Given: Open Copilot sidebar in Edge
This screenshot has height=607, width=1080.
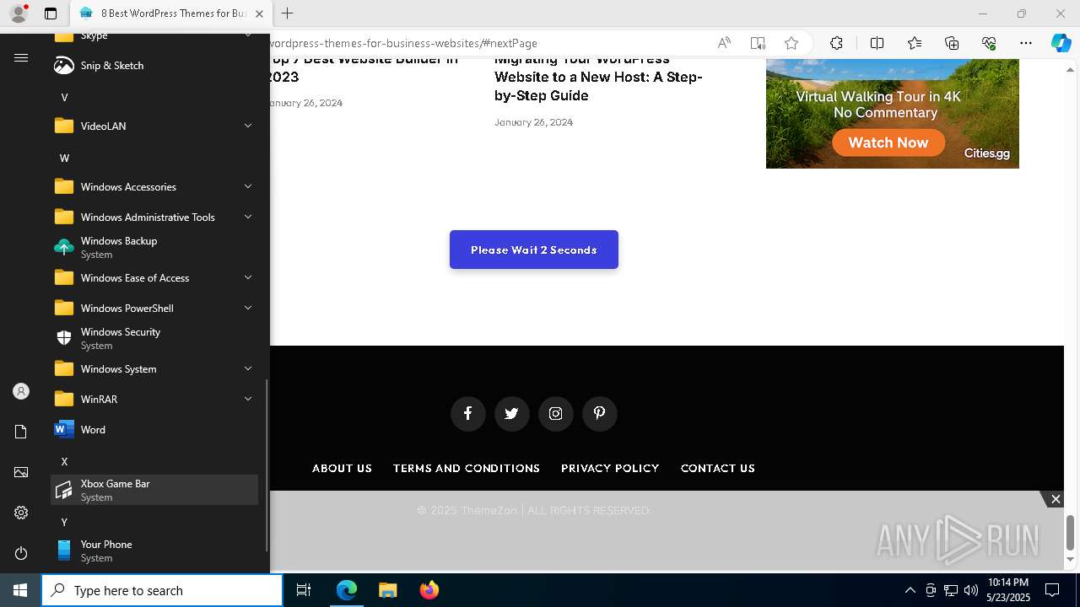Looking at the screenshot, I should pyautogui.click(x=1061, y=43).
